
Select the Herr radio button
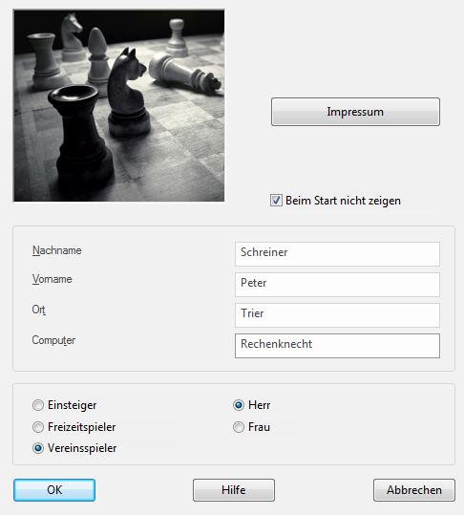click(x=239, y=405)
